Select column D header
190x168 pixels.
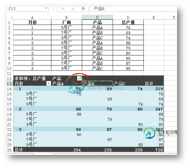tap(128, 17)
